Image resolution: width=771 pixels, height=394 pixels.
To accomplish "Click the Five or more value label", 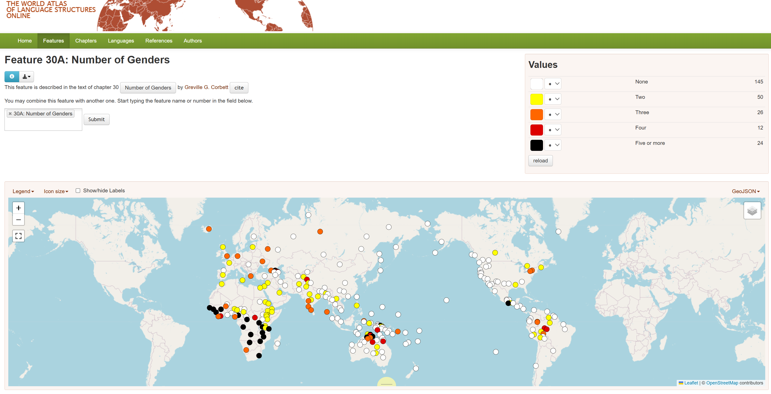I will 650,143.
